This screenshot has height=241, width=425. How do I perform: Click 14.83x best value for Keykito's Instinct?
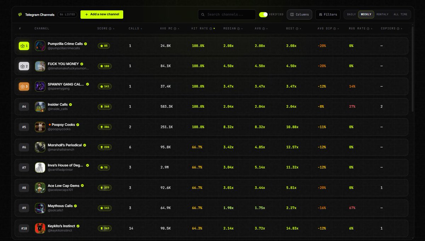(x=292, y=228)
